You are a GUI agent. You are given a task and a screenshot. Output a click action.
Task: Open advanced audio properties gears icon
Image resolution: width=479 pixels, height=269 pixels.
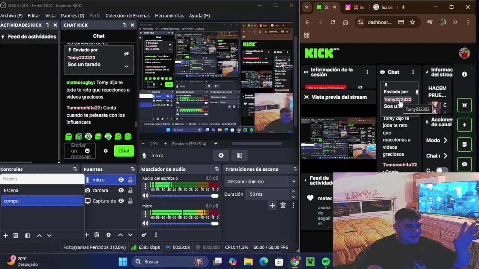144,235
